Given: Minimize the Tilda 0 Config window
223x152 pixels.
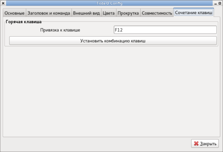Looking at the screenshot, I should click(216, 4).
